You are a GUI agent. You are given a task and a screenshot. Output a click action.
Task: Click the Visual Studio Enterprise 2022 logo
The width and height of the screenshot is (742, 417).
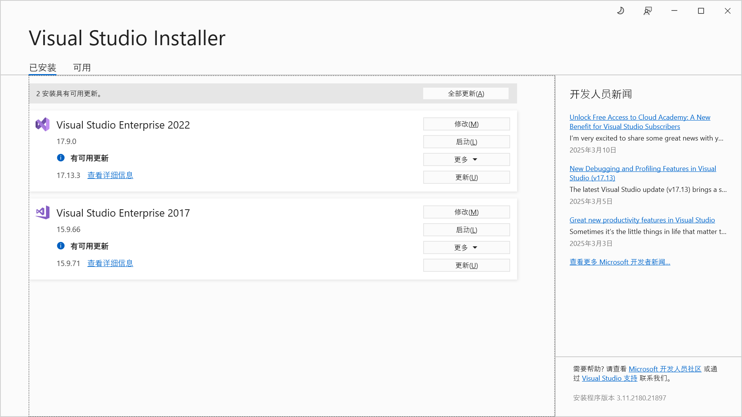point(43,124)
